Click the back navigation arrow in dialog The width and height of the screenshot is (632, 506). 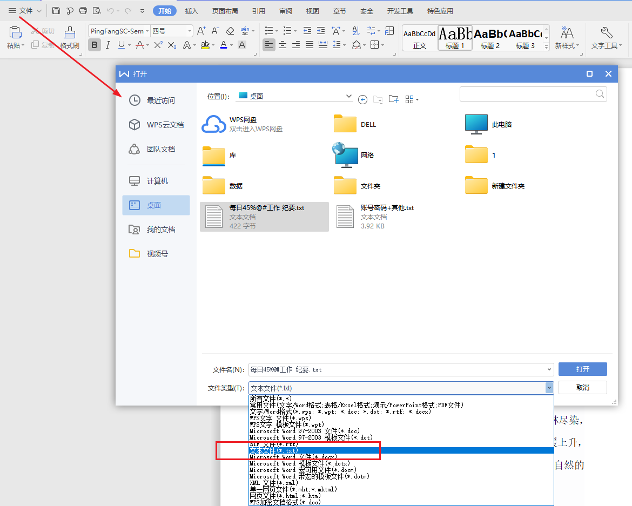point(362,99)
